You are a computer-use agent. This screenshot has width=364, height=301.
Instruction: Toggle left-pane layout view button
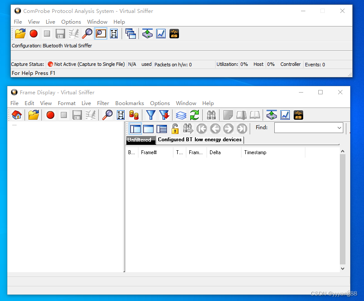point(135,129)
